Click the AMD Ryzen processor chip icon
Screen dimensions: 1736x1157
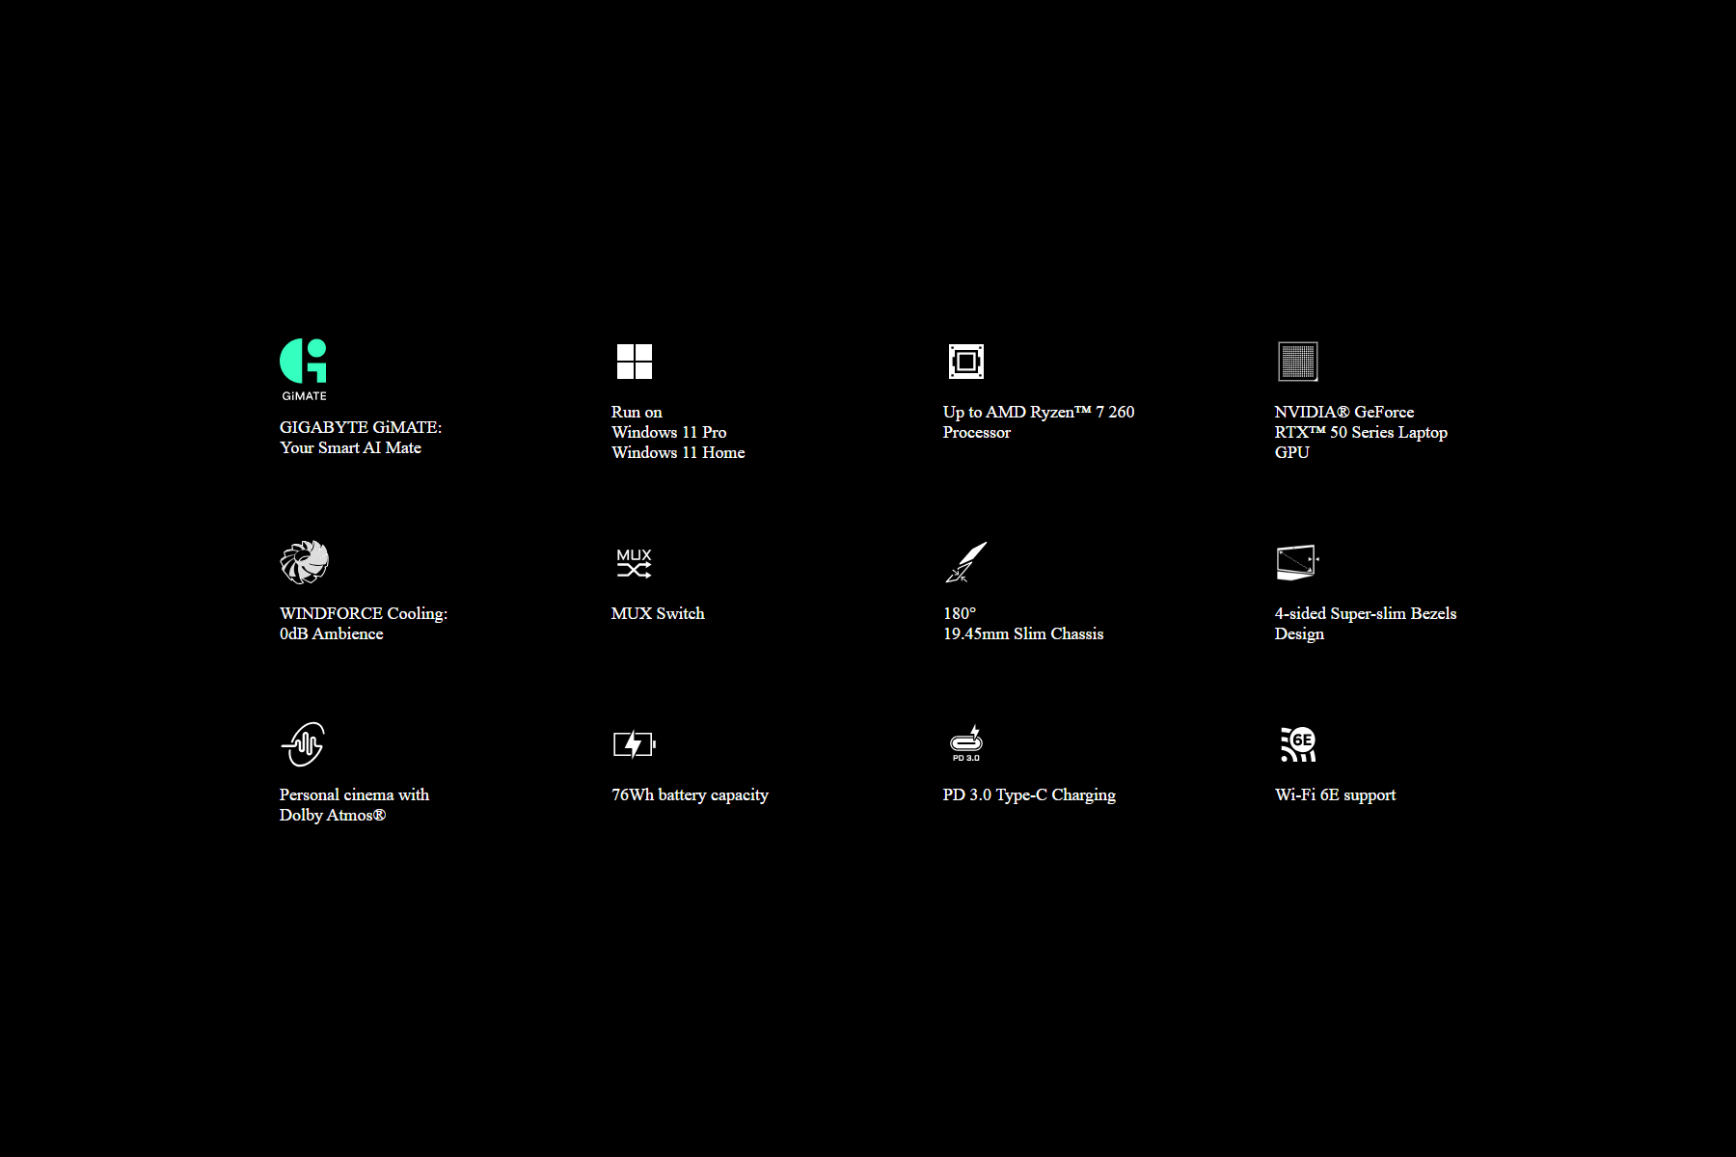point(966,362)
